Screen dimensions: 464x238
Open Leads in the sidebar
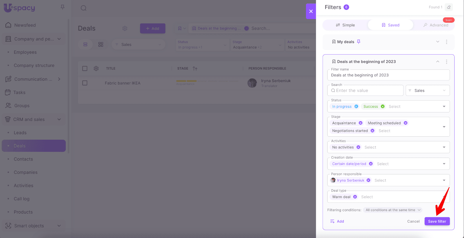click(20, 133)
